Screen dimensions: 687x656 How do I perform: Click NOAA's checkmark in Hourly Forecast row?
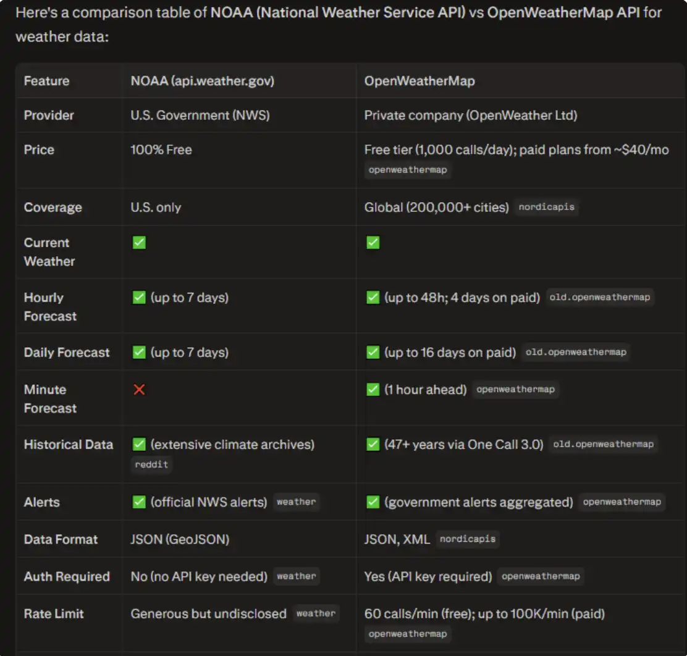(139, 298)
